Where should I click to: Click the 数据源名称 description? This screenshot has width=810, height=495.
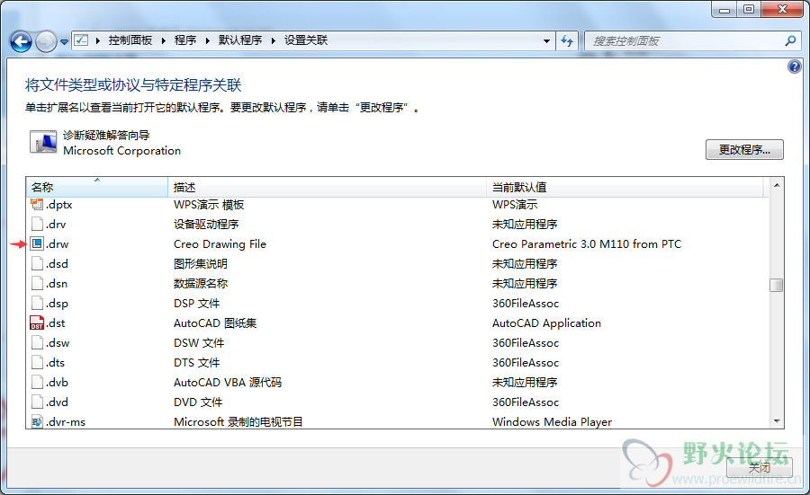(x=201, y=284)
